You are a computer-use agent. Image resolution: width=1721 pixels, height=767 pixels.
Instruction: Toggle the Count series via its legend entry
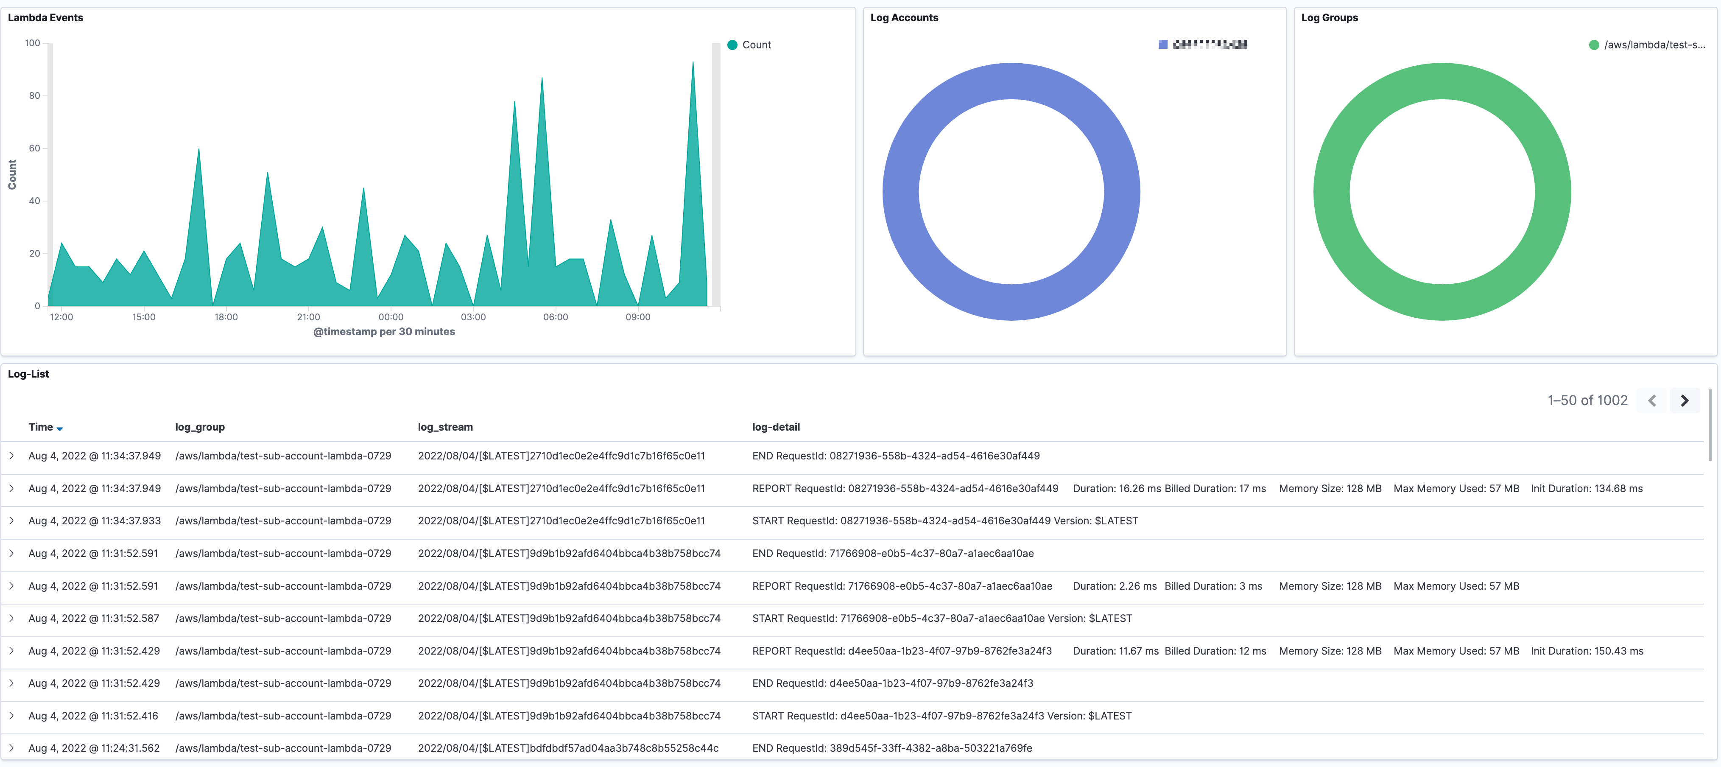click(x=757, y=44)
